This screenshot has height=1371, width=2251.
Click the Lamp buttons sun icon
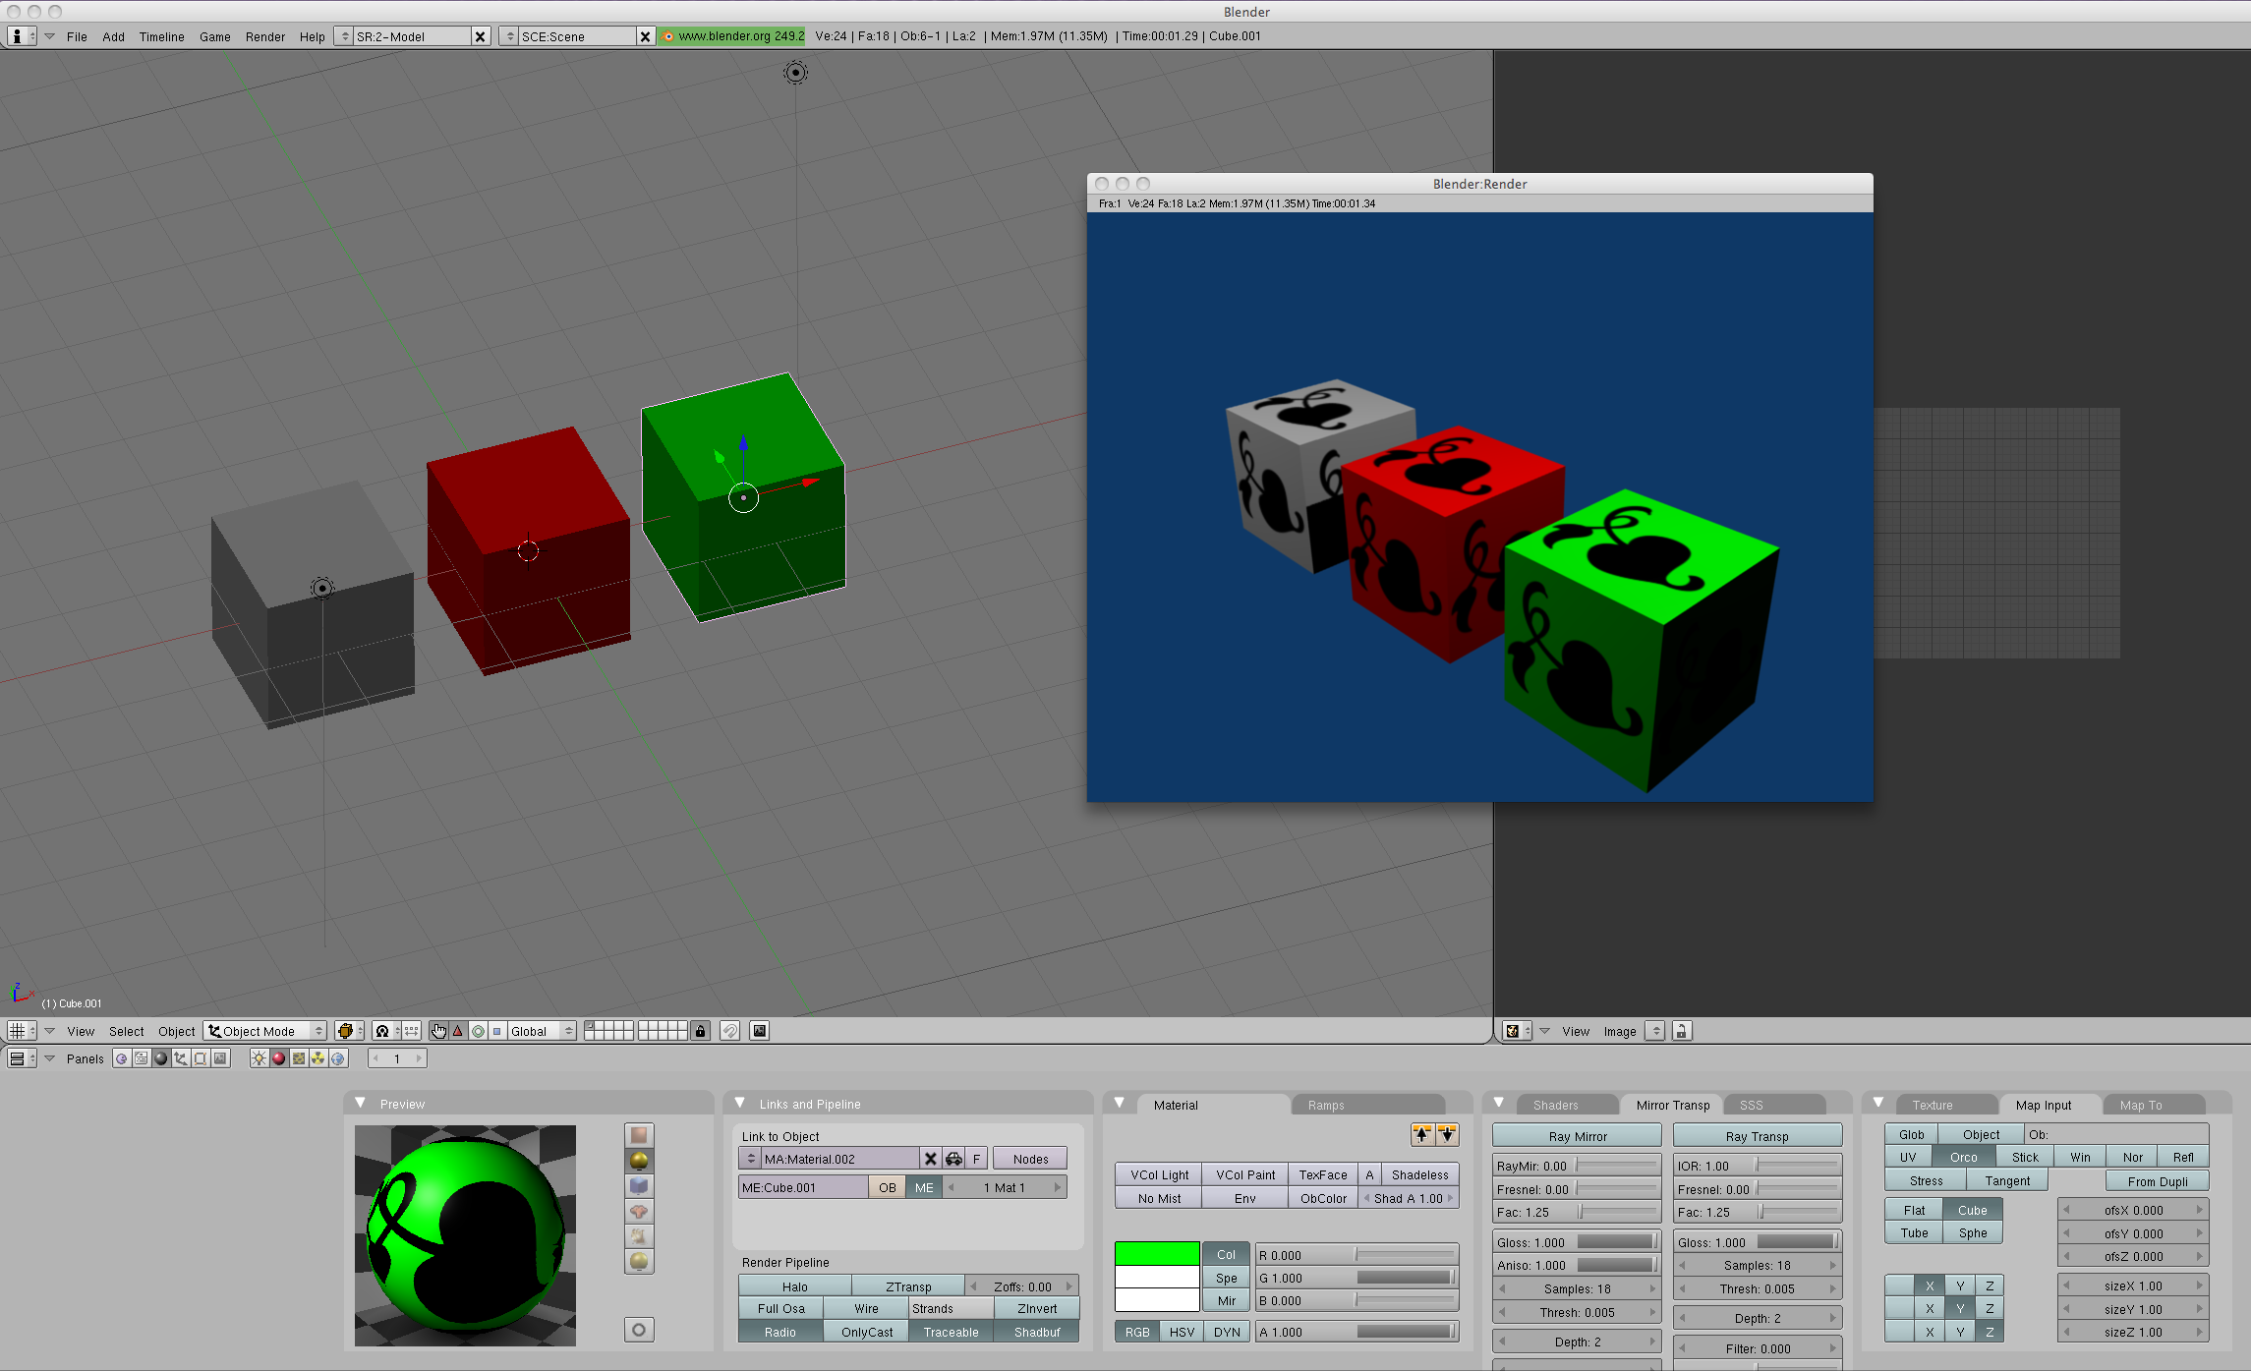point(259,1058)
